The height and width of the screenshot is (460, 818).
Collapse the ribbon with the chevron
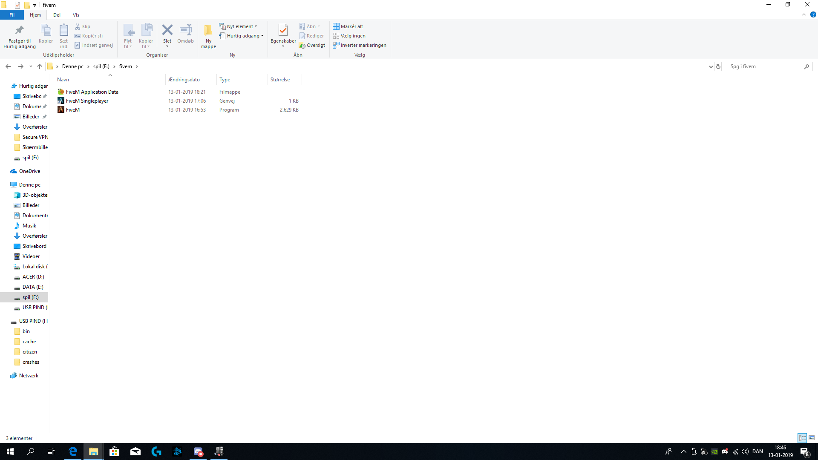[x=804, y=14]
